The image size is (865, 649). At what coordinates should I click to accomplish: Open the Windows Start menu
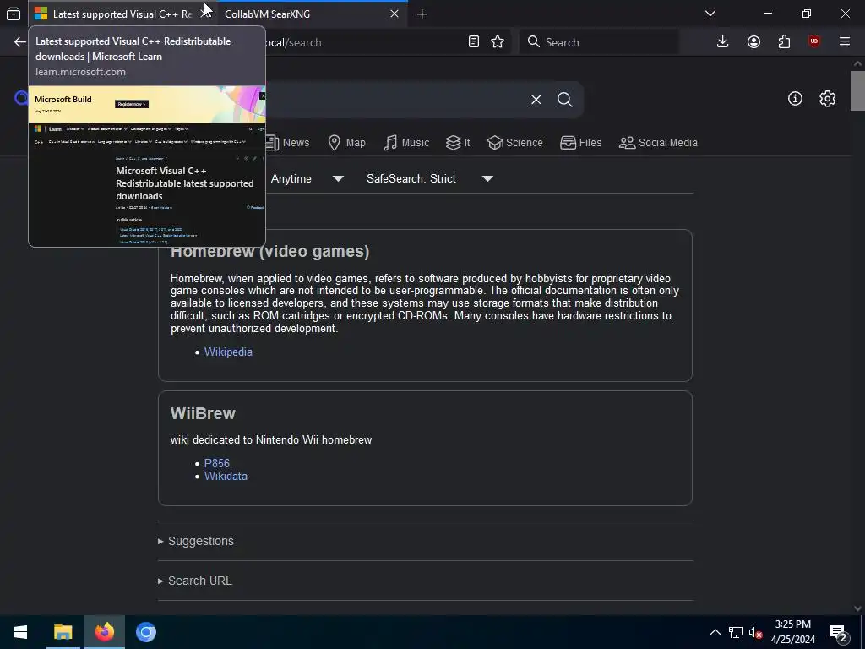20,632
